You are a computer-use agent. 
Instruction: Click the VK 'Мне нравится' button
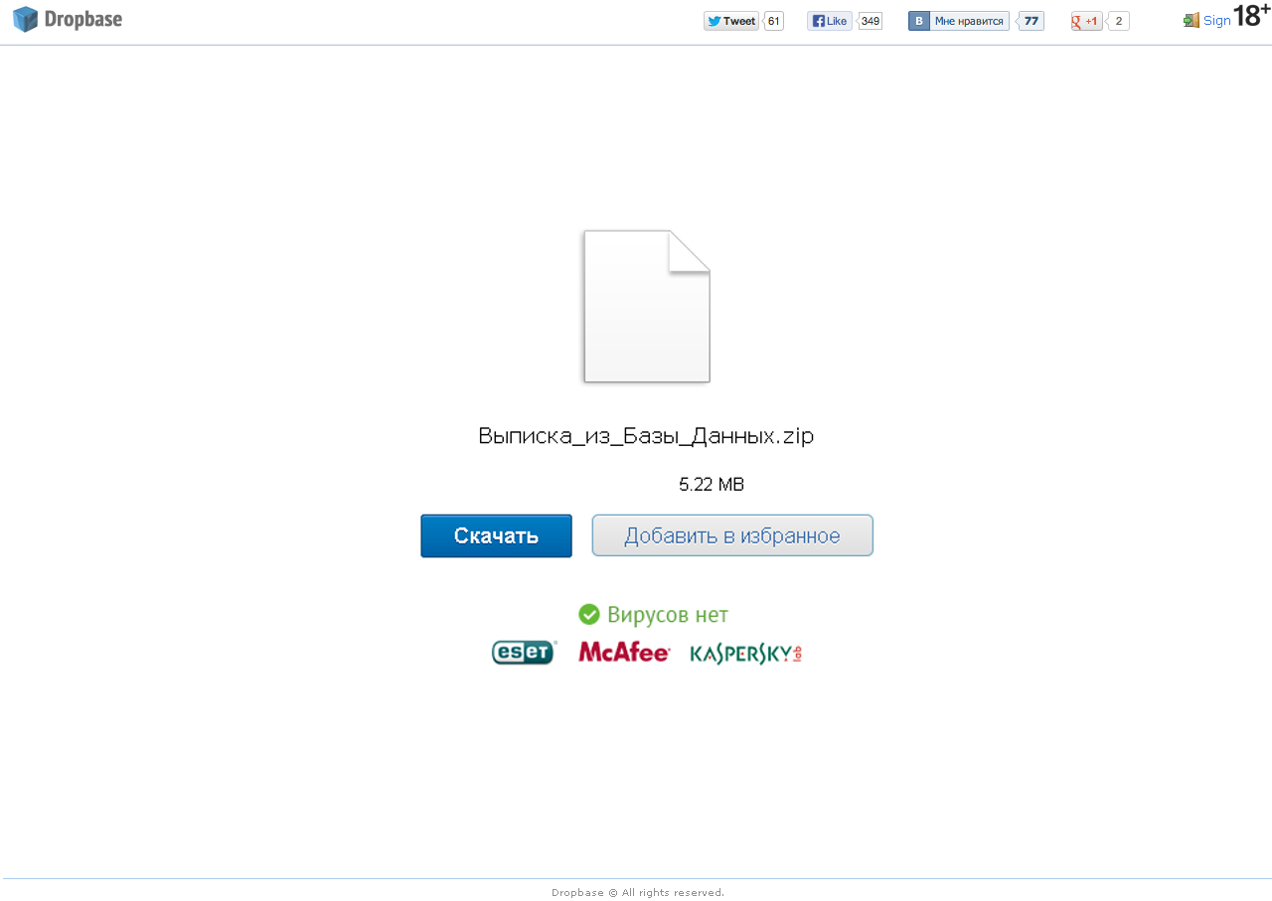pos(959,21)
